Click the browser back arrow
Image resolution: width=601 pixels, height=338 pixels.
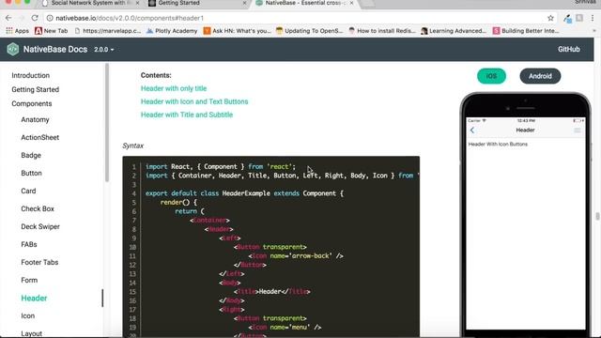[8, 18]
